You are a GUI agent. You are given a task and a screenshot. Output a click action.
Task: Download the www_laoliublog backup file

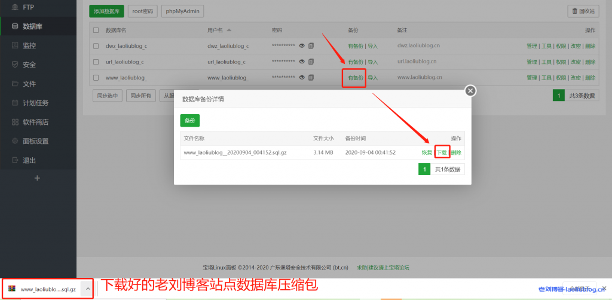coord(442,152)
